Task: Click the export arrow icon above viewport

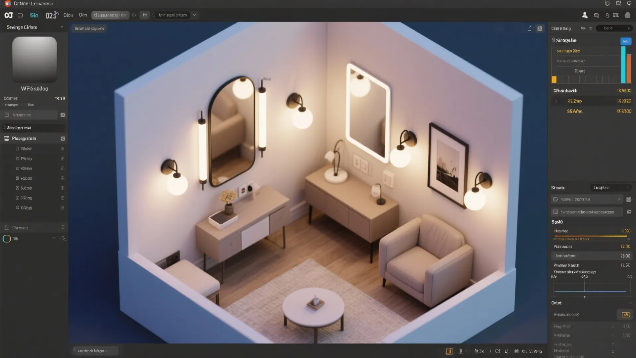Action: 530,29
